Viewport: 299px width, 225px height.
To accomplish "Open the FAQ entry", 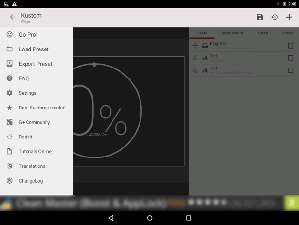I will point(37,78).
